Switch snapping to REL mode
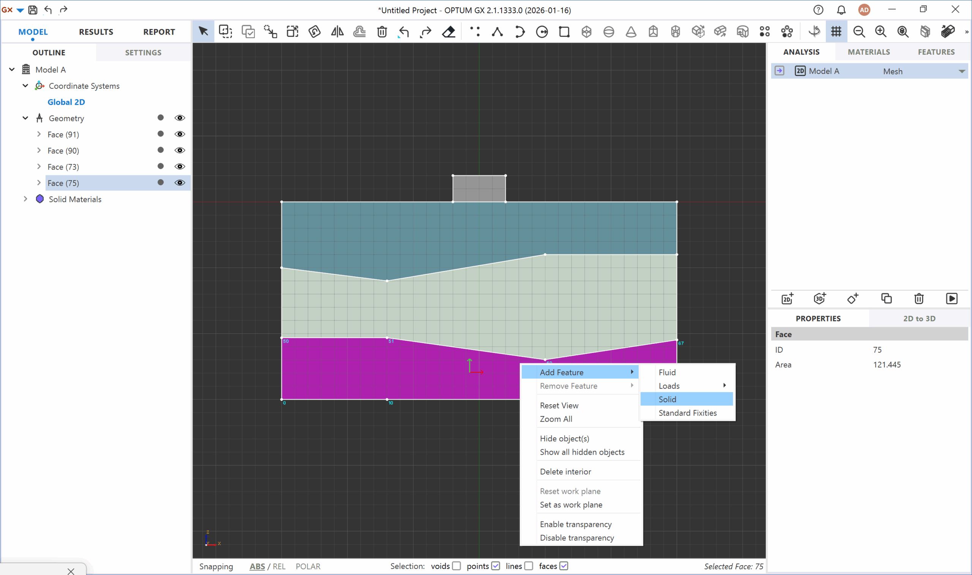This screenshot has height=575, width=972. point(279,566)
